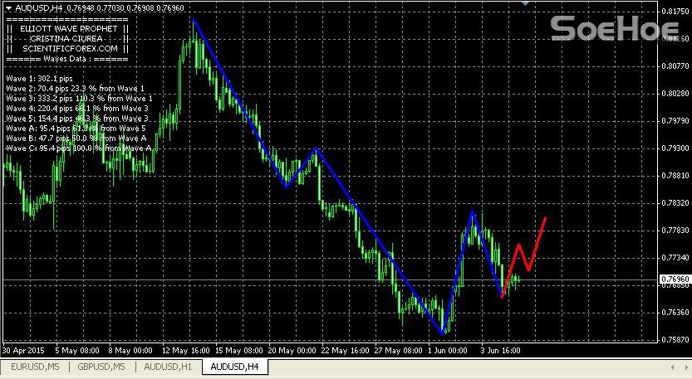
Task: Click the ELLIOTT WAVE PROPHET header text
Action: pos(69,29)
